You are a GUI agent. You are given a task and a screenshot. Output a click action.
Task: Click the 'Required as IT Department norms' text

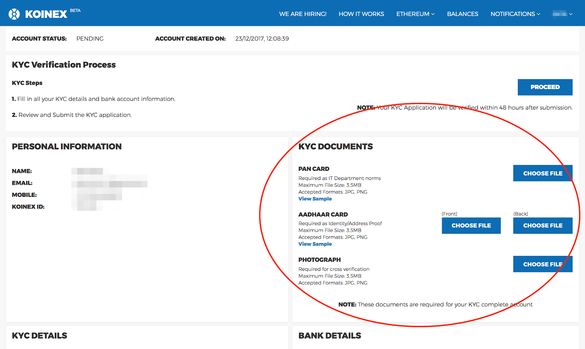pos(340,178)
